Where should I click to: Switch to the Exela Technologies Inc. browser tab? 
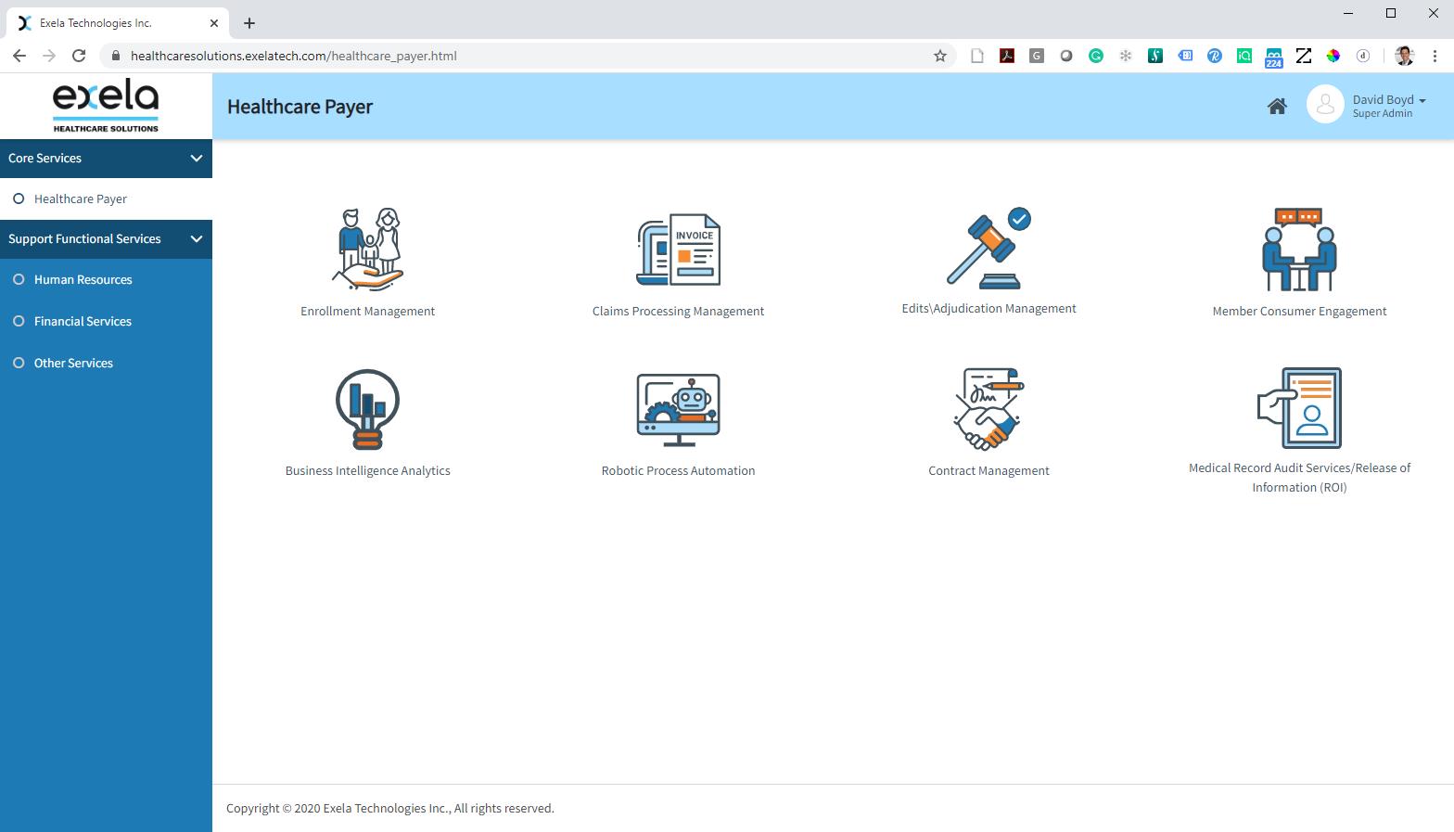pyautogui.click(x=111, y=23)
